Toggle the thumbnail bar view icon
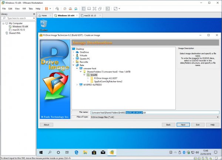The image size is (222, 160). (89, 8)
